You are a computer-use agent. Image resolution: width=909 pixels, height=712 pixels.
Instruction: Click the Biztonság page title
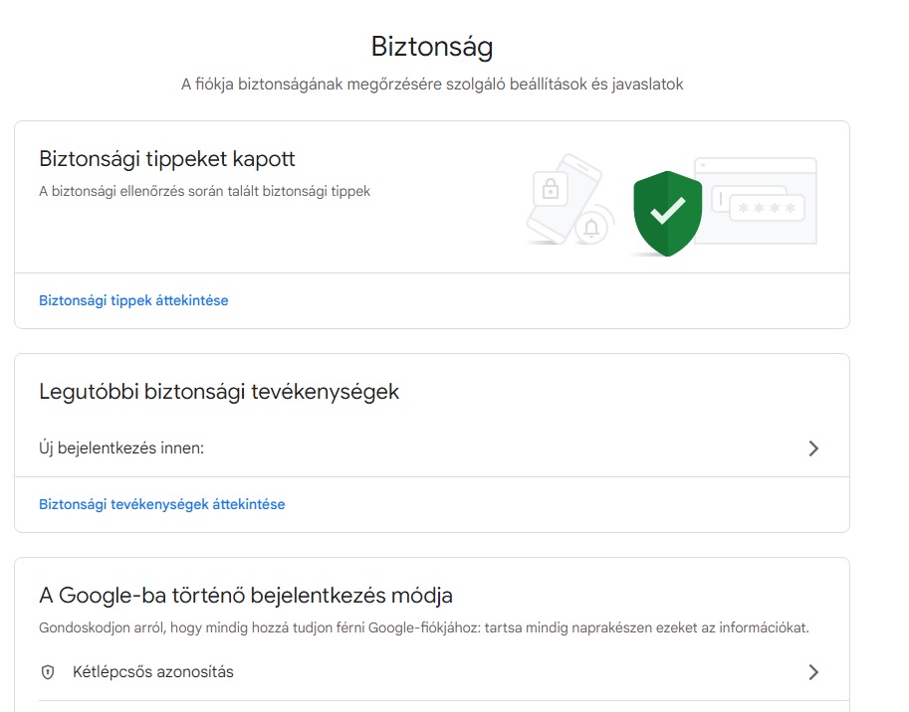[432, 47]
